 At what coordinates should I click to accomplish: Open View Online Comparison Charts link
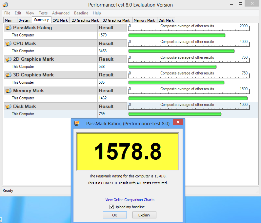[130, 200]
